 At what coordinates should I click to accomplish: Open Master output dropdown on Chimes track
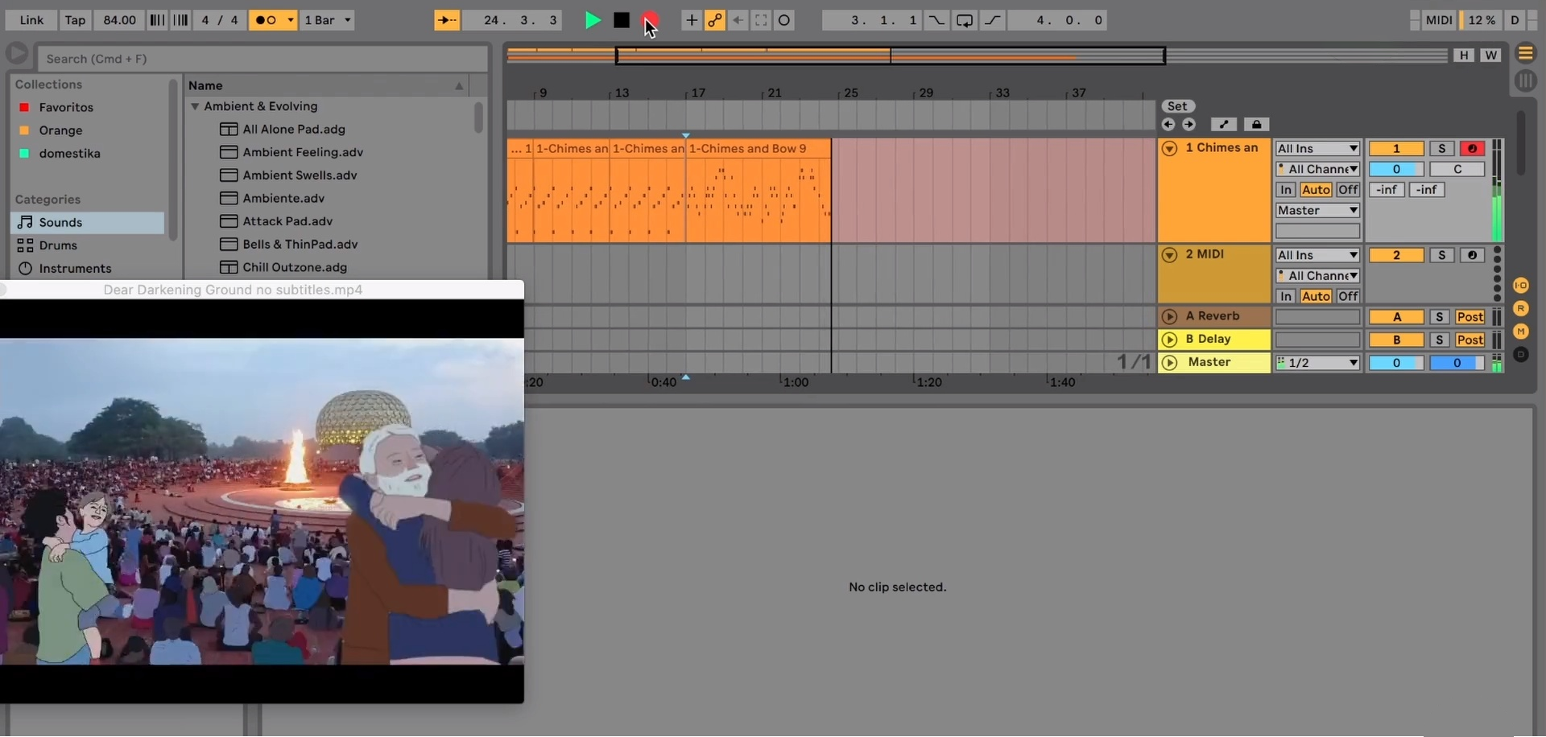tap(1317, 211)
